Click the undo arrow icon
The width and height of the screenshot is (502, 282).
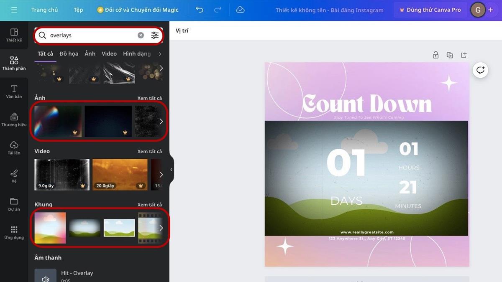[200, 10]
